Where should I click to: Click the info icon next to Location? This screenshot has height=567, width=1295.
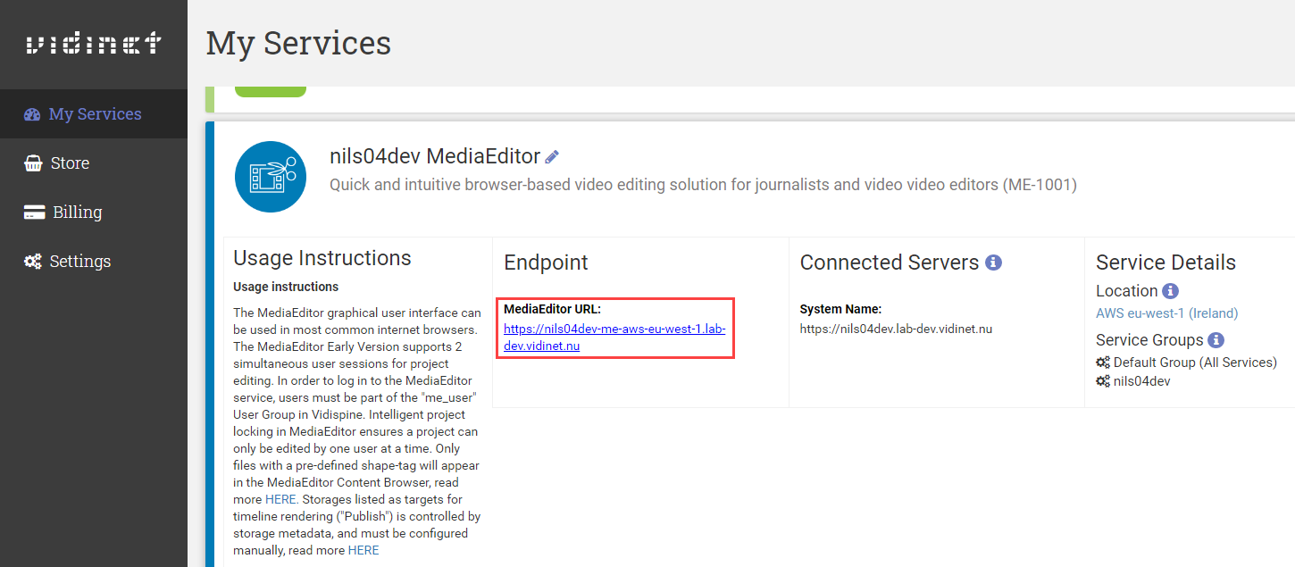1170,290
